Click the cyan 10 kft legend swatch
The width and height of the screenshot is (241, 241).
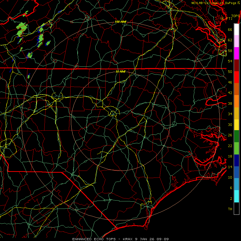236,196
